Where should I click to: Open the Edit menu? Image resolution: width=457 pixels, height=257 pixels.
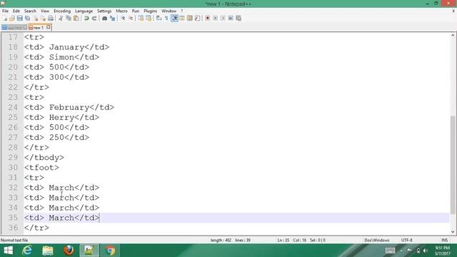[x=16, y=11]
